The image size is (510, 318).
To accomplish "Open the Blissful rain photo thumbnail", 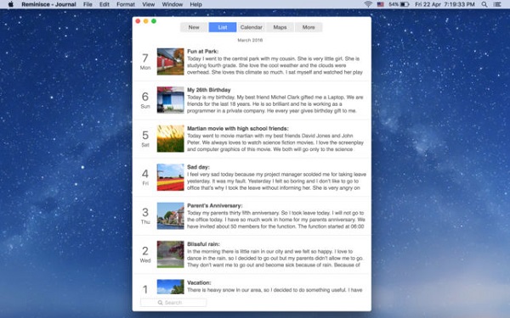I will pos(171,254).
